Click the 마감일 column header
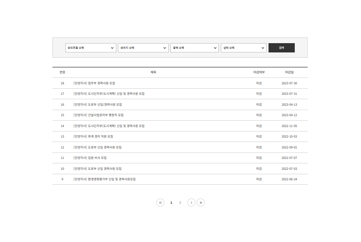This screenshot has width=361, height=242. point(290,72)
